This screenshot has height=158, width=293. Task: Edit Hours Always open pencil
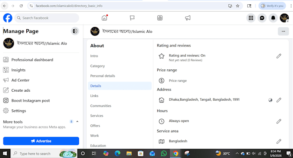279,121
